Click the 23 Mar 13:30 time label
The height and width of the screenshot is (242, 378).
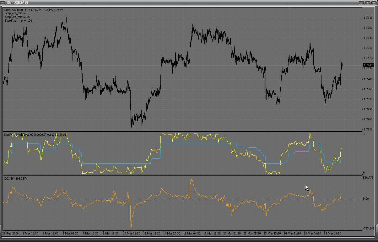(272, 234)
